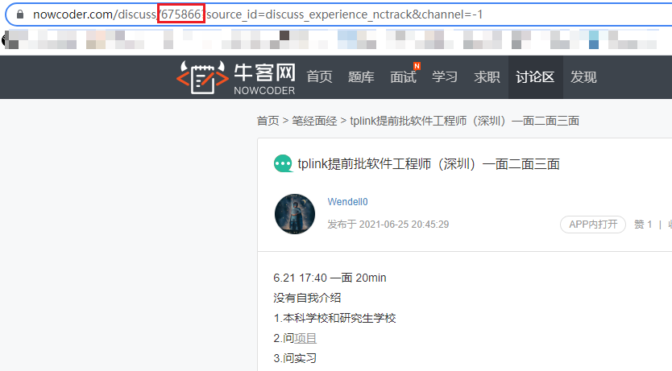The width and height of the screenshot is (672, 371).
Task: Open the 发现 navigation item
Action: [583, 77]
